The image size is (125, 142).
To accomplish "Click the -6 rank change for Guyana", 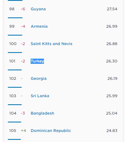I will tap(23, 9).
